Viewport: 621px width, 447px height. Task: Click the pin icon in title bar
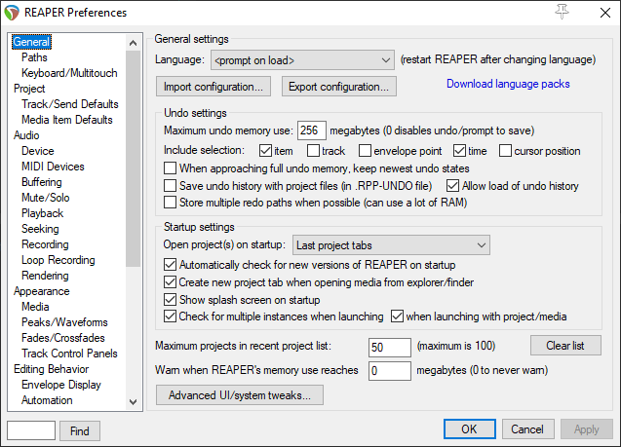(x=563, y=12)
